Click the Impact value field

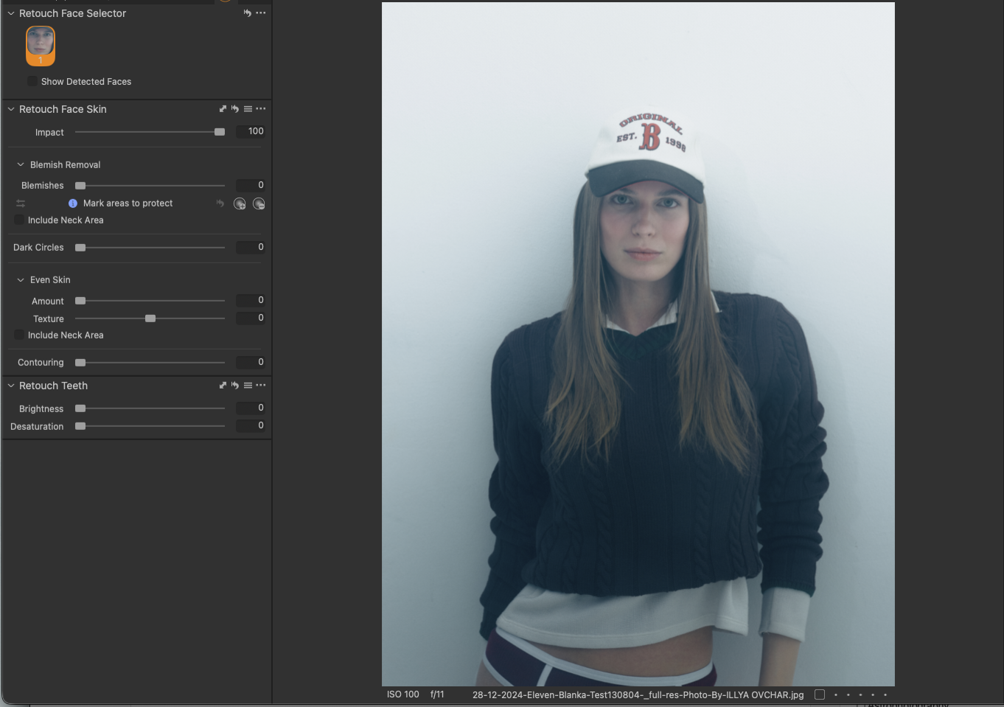tap(251, 131)
